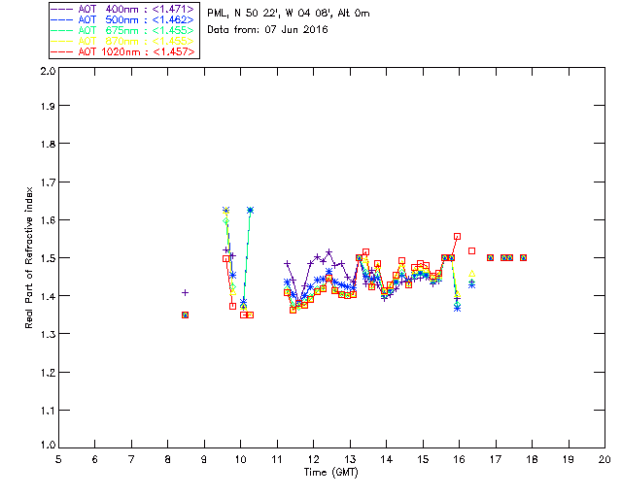
Task: Click the y-axis tick label 1.1
Action: pyautogui.click(x=48, y=411)
